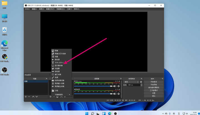
Task: Adjust 桌面音频 volume slider
Action: 93,94
